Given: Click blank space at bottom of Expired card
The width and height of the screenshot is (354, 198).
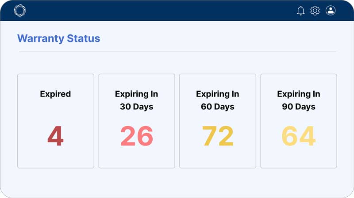Looking at the screenshot, I should (55, 159).
